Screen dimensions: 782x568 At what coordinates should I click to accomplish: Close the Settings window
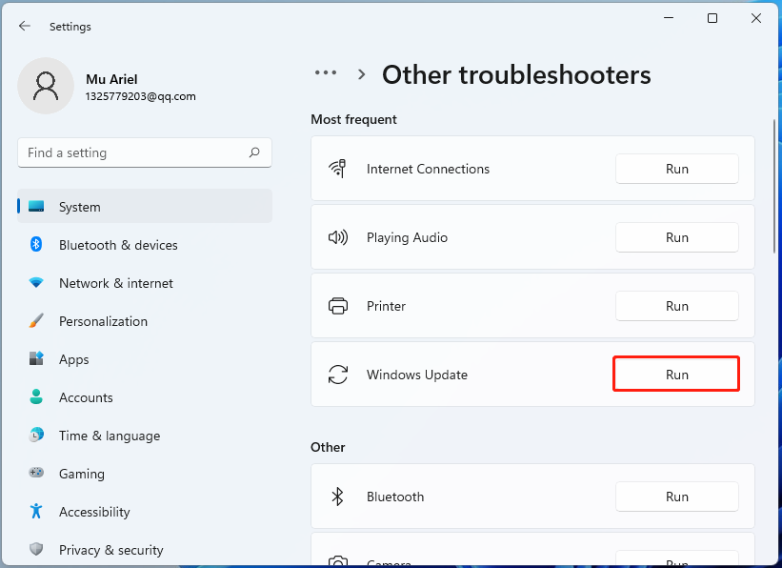pos(756,18)
